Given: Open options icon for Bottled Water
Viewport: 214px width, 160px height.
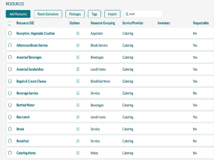Looking at the screenshot, I should coord(78,105).
